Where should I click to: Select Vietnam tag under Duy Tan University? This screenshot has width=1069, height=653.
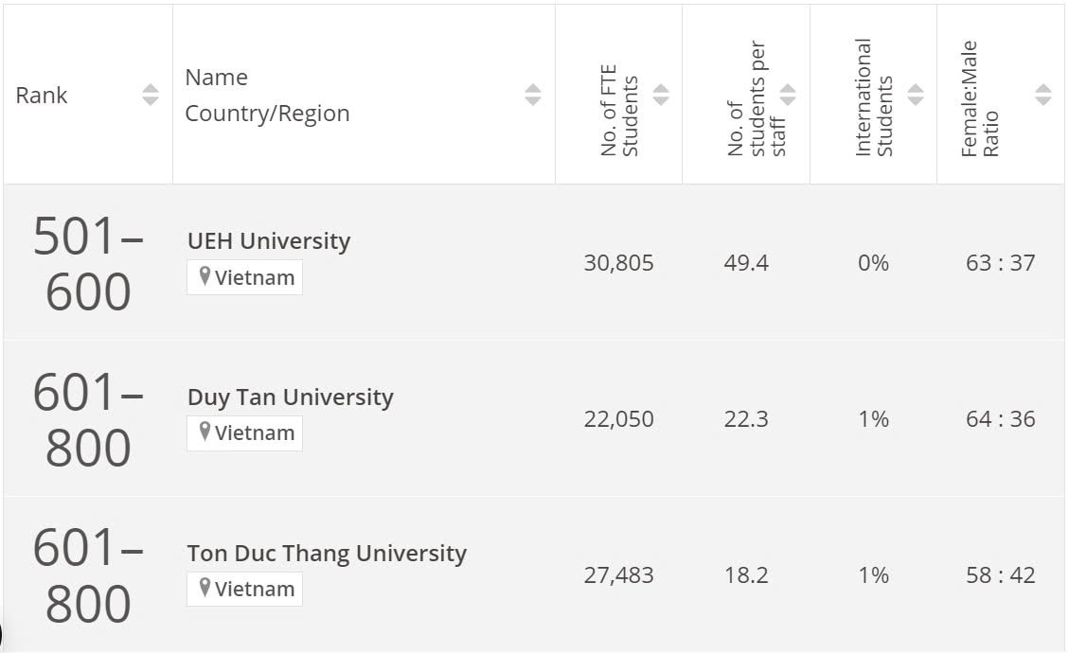(244, 432)
